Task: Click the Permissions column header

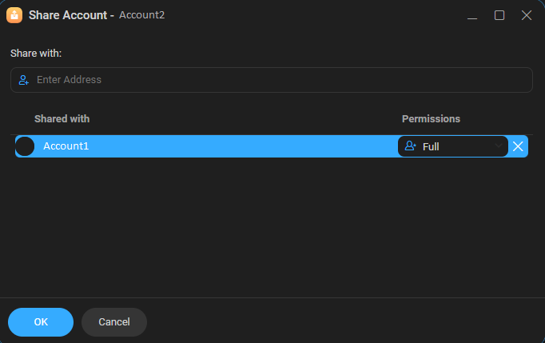Action: pyautogui.click(x=431, y=118)
